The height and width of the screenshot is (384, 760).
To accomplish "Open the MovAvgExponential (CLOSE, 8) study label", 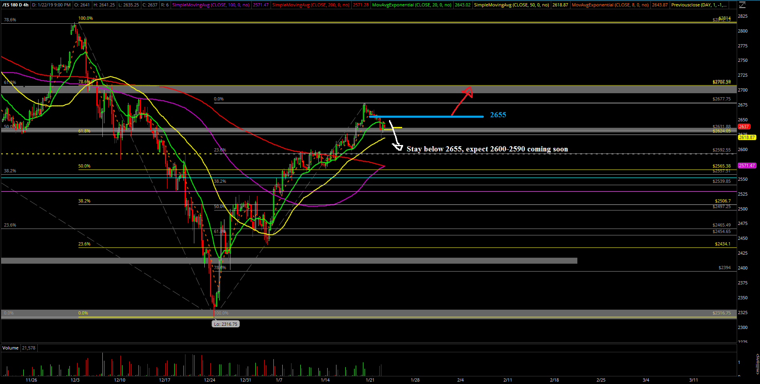I will pyautogui.click(x=610, y=5).
